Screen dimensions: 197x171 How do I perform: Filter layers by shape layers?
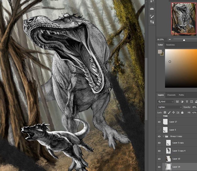click(x=191, y=102)
